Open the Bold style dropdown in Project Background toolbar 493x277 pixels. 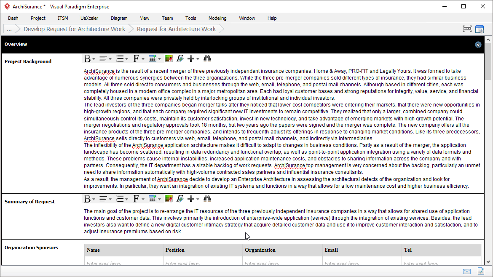click(94, 59)
